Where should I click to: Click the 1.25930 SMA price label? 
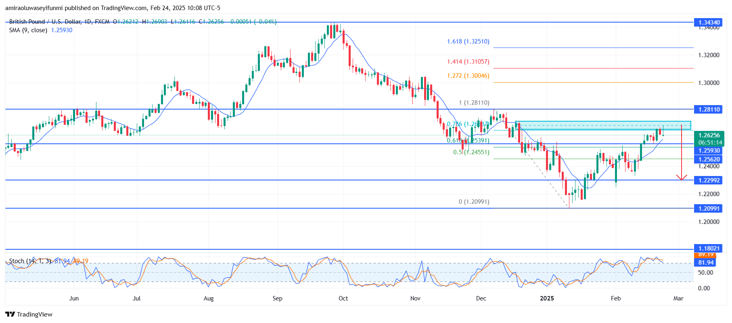pyautogui.click(x=709, y=151)
